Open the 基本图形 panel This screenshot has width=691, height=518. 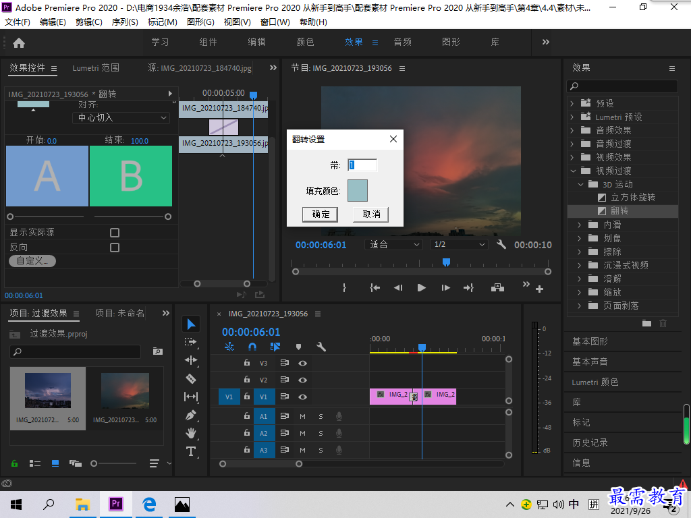pyautogui.click(x=590, y=341)
